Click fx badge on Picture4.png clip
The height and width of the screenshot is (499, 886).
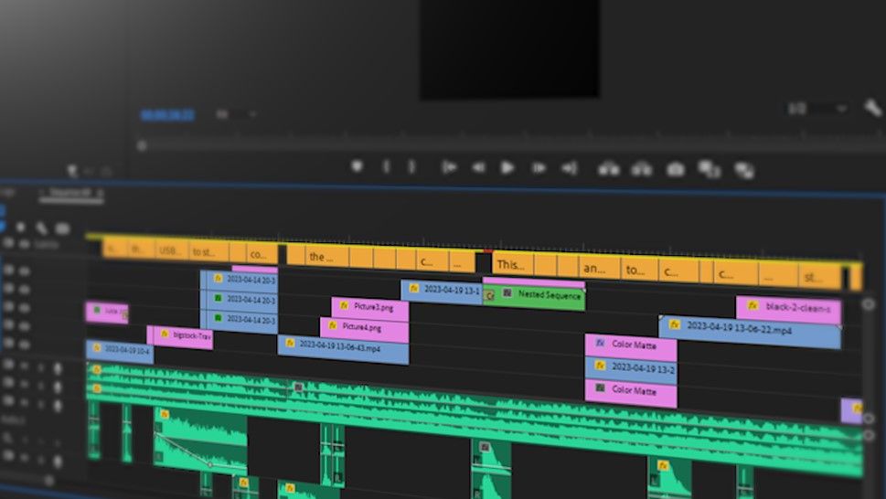333,325
